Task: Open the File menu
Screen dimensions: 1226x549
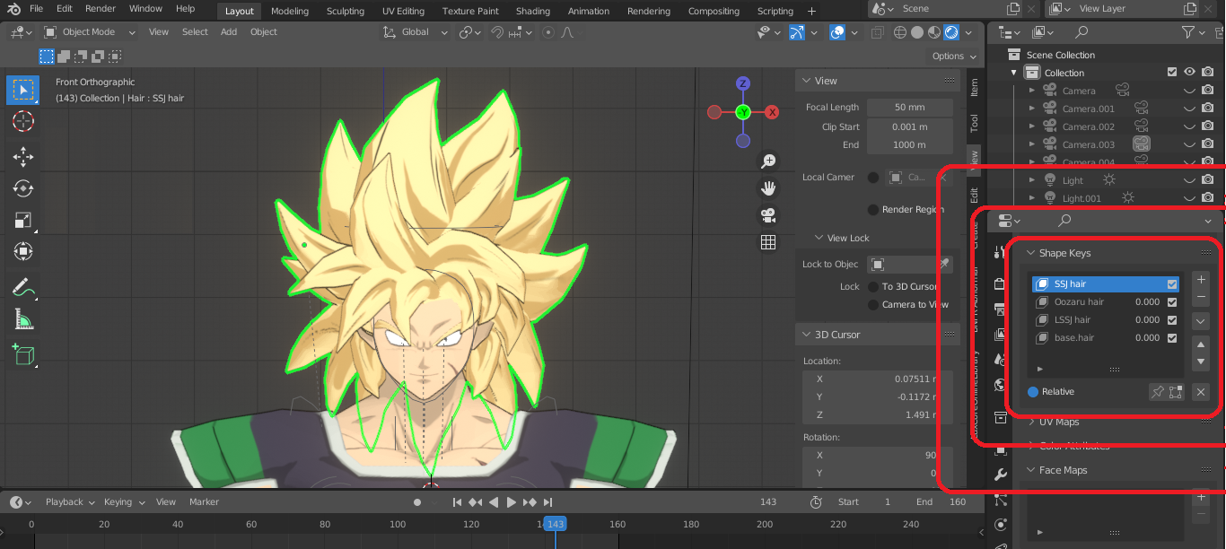Action: pyautogui.click(x=37, y=9)
